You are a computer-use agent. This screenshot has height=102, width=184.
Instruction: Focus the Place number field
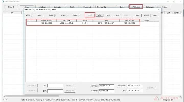pos(69,16)
